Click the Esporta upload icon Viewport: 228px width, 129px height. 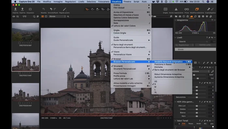[23, 9]
